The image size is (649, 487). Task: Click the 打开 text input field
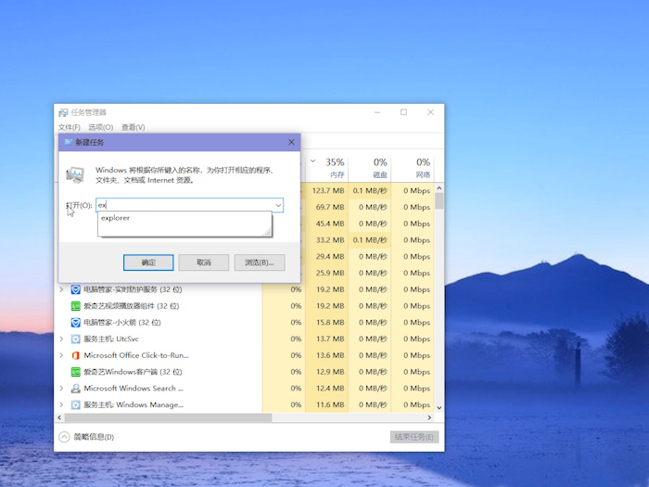point(185,205)
